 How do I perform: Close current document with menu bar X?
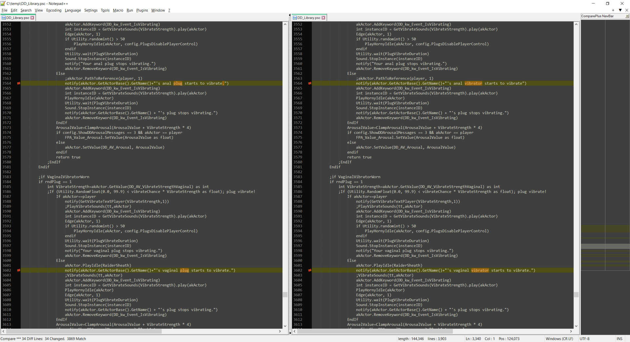tap(627, 10)
